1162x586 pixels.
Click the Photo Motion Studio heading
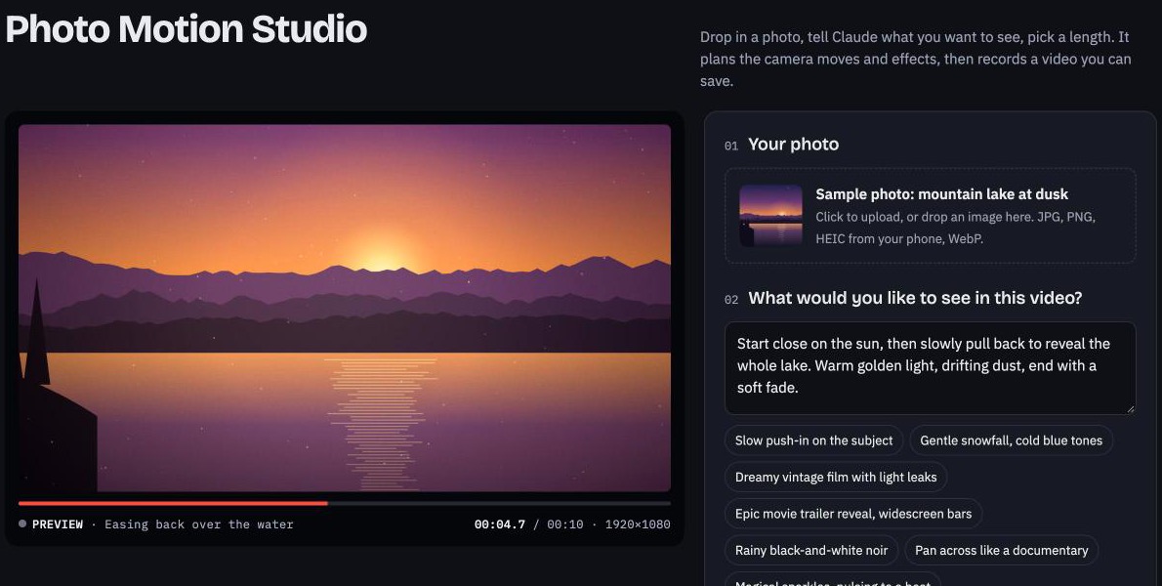(186, 29)
